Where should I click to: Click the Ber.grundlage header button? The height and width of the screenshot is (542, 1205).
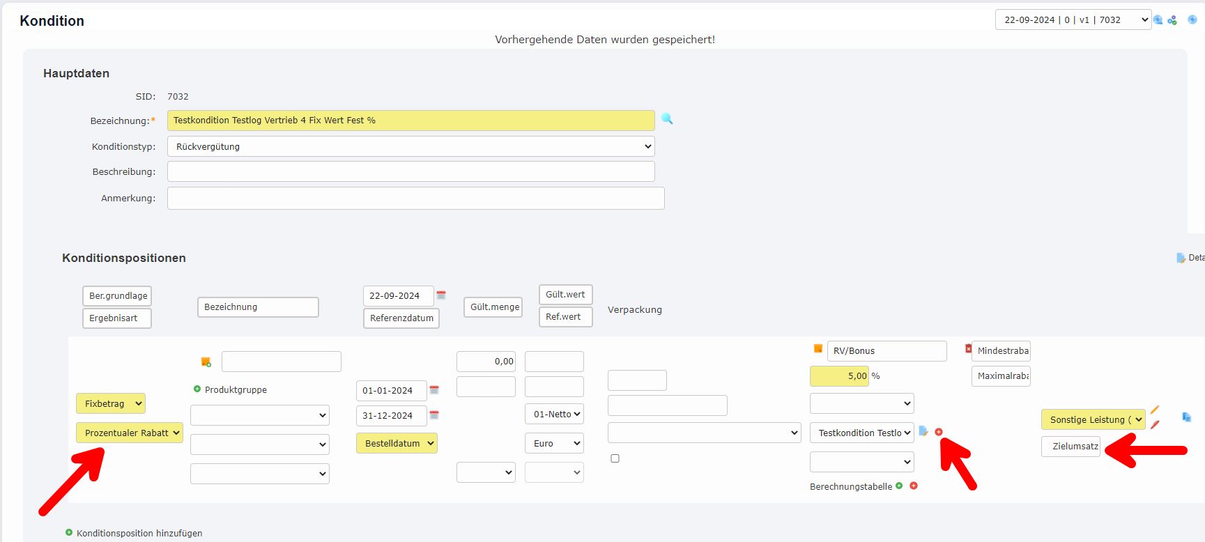(117, 296)
